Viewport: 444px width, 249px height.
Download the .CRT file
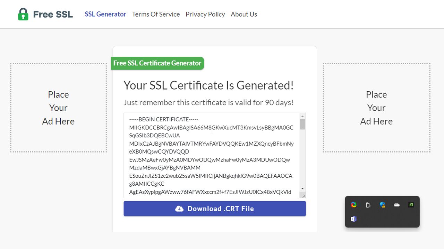coord(215,209)
